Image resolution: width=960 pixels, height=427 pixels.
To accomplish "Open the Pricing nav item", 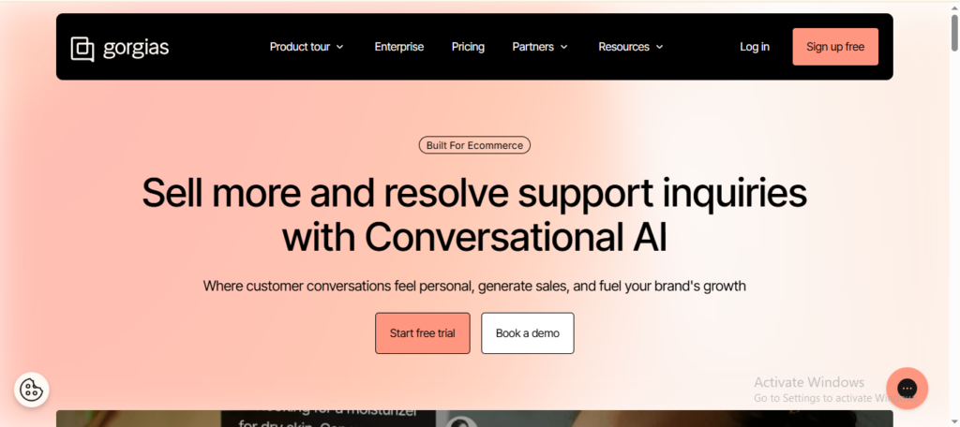I will click(x=468, y=47).
